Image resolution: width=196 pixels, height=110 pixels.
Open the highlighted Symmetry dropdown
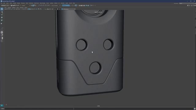pos(66,5)
